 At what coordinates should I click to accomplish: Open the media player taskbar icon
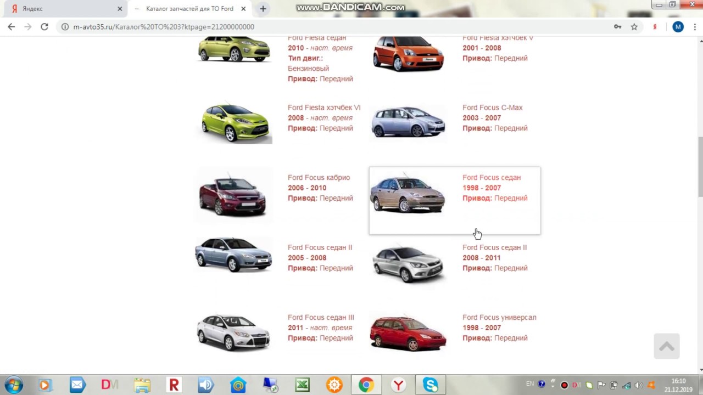click(x=46, y=385)
